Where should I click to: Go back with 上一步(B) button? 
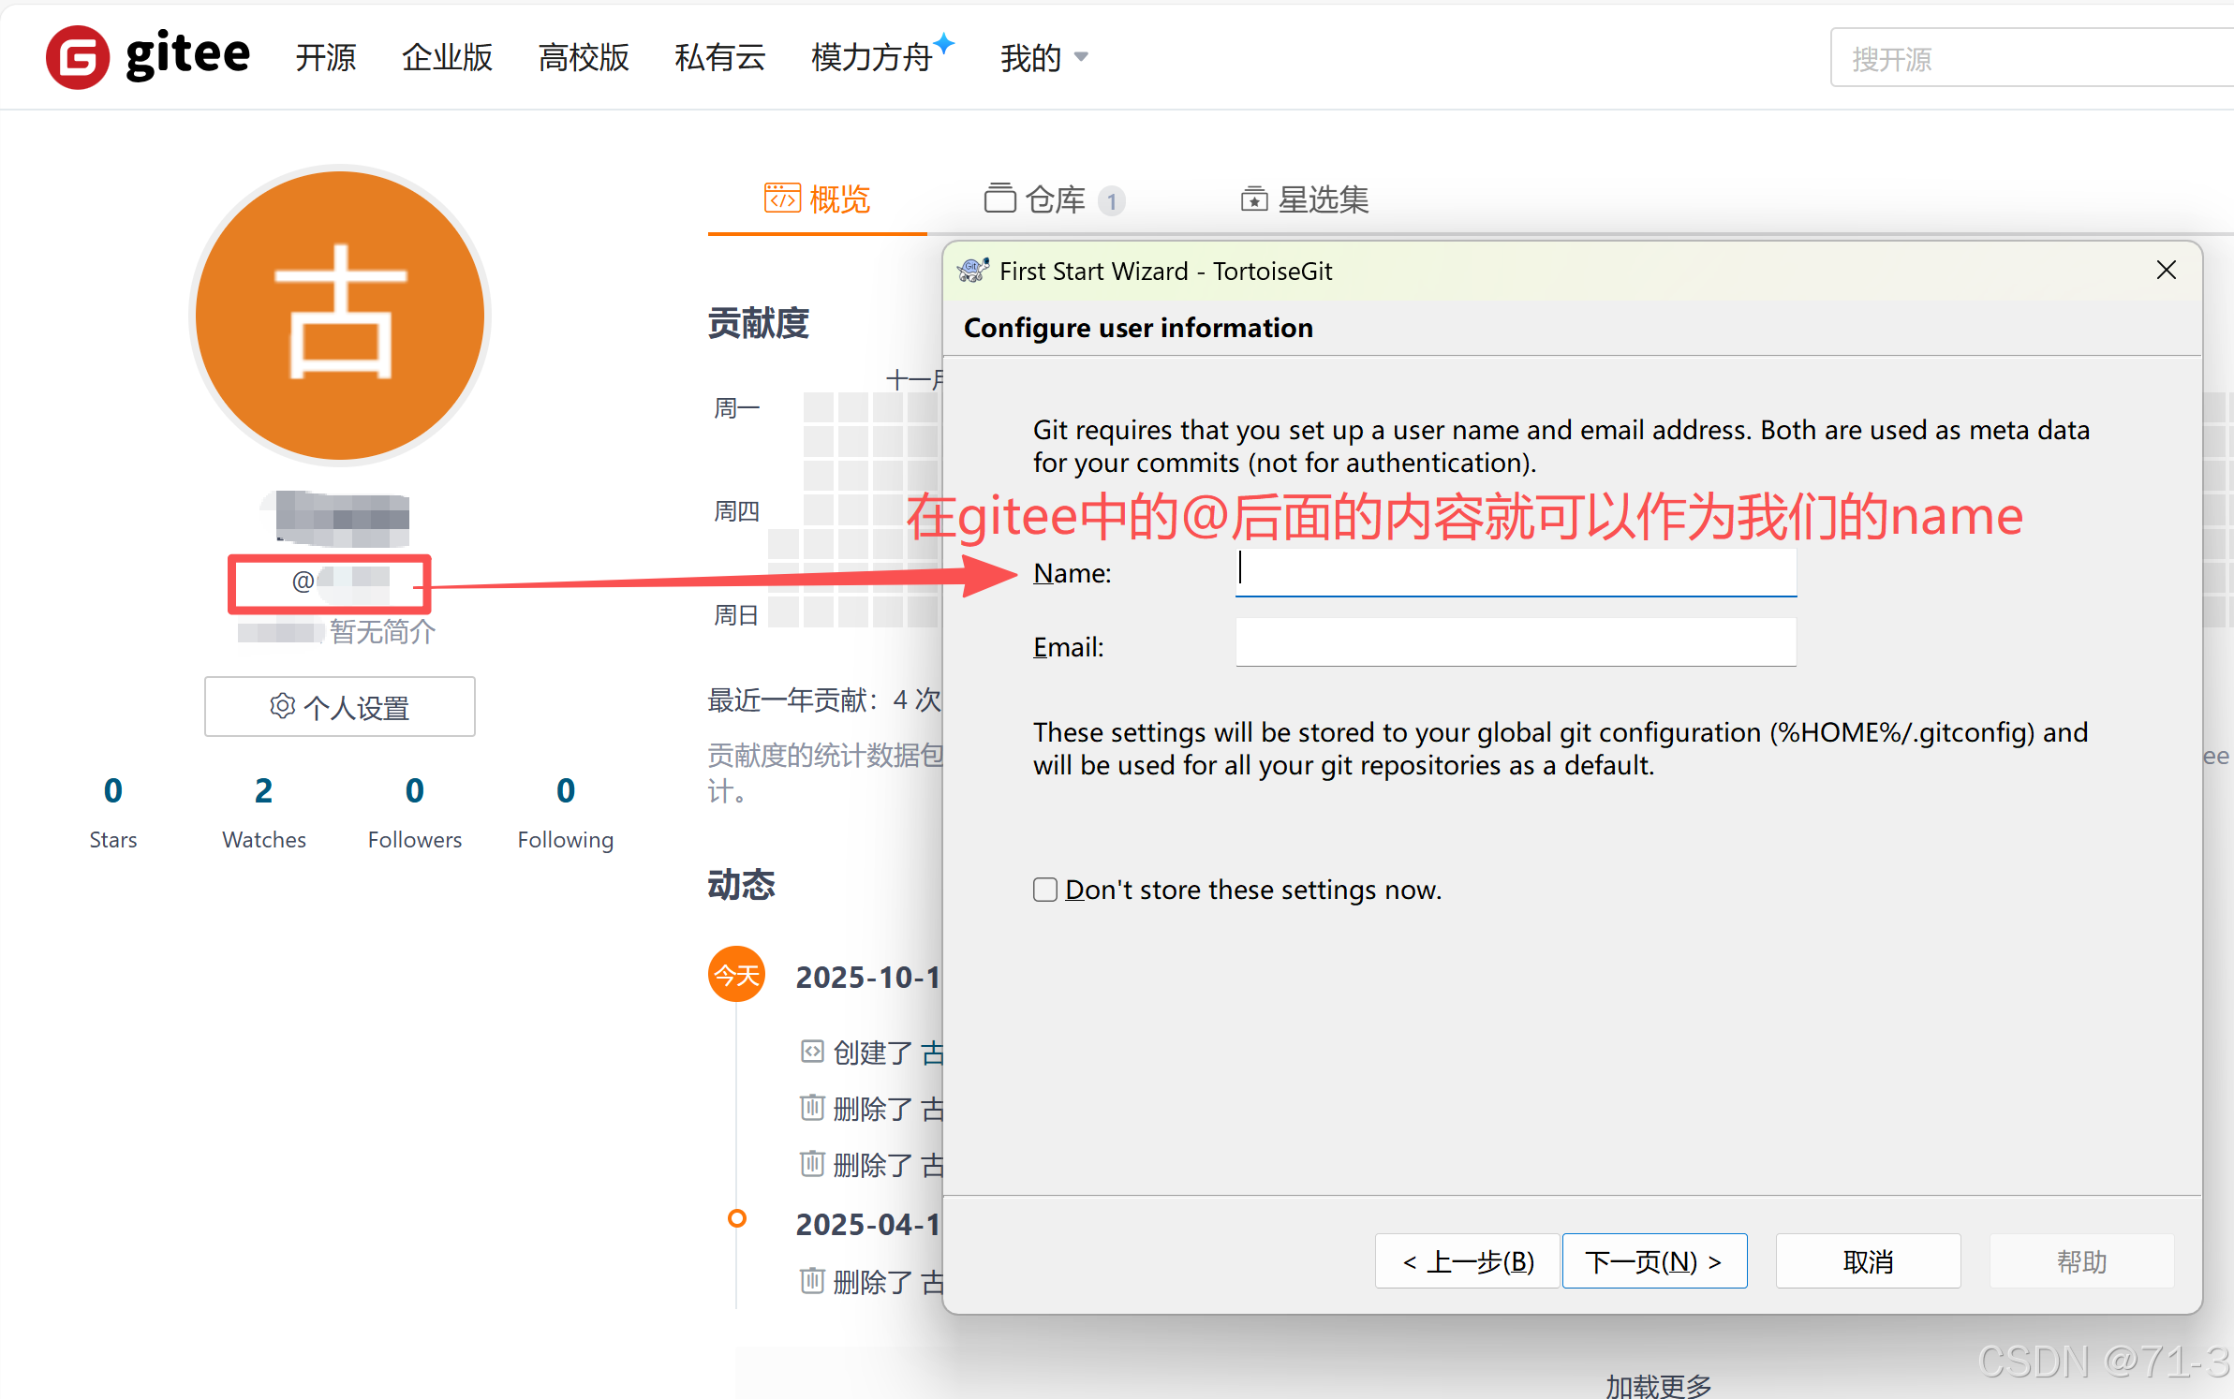coord(1468,1261)
